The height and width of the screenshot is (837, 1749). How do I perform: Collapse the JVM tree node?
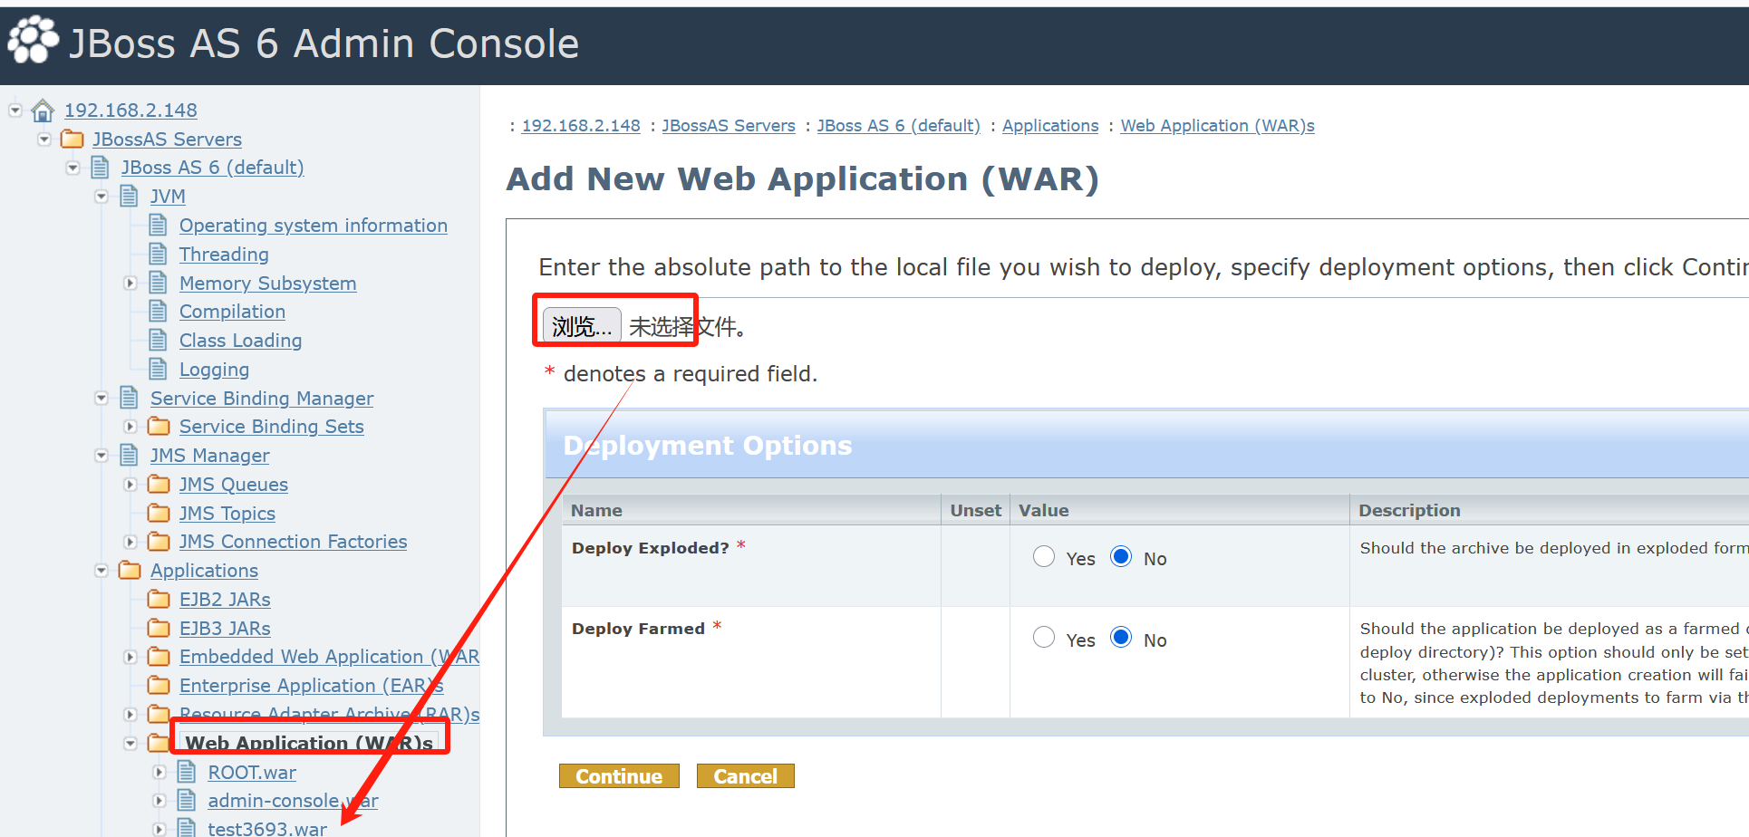[x=101, y=197]
